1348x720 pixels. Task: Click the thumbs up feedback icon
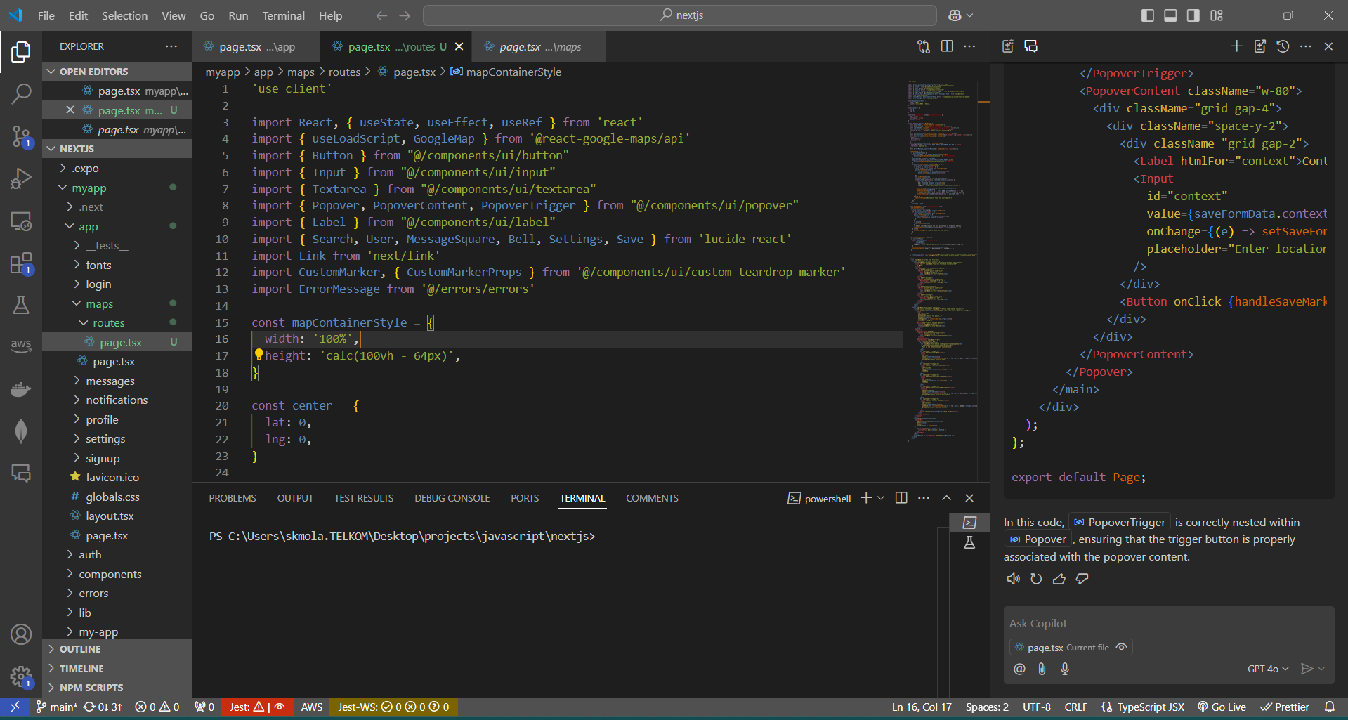[x=1059, y=579]
